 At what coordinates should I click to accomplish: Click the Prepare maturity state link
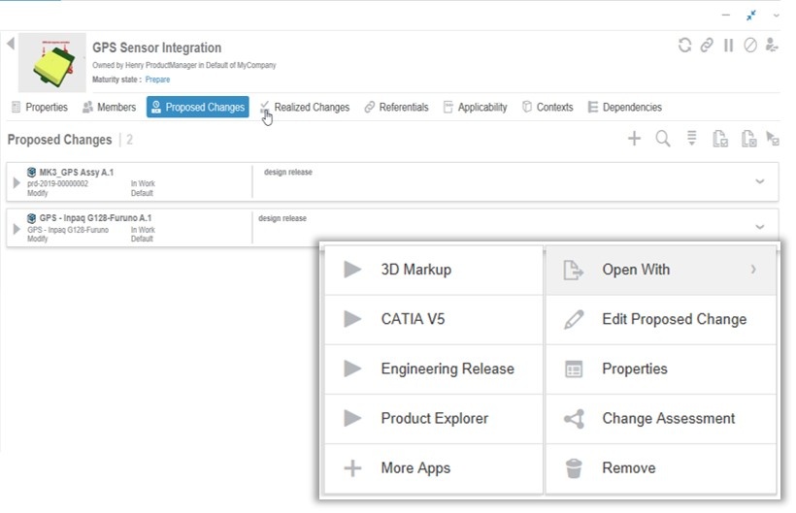[x=157, y=80]
